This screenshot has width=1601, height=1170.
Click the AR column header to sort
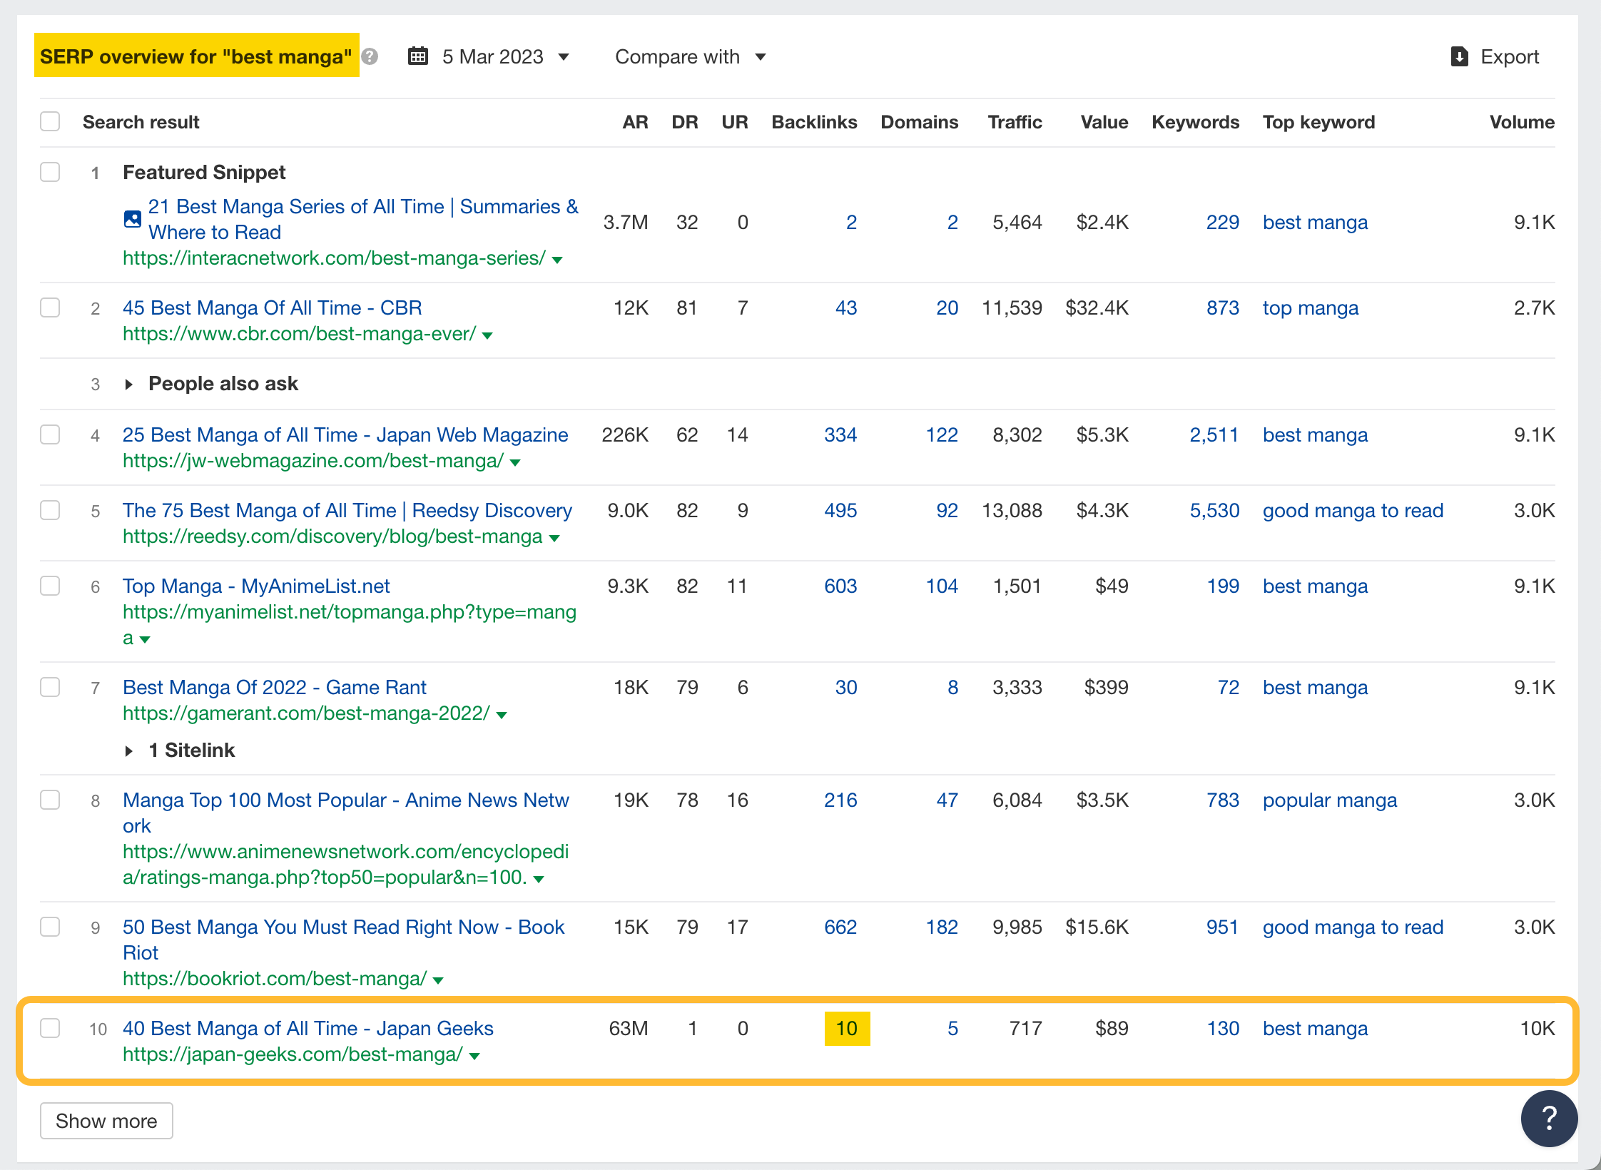pyautogui.click(x=619, y=122)
